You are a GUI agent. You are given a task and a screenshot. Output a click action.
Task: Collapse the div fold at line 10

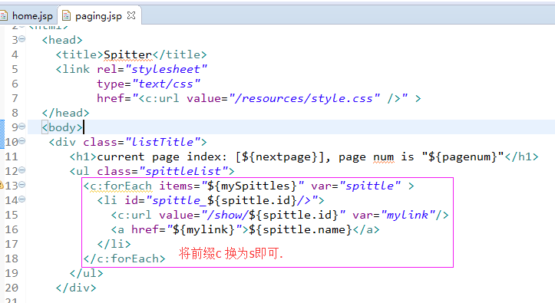pyautogui.click(x=22, y=141)
